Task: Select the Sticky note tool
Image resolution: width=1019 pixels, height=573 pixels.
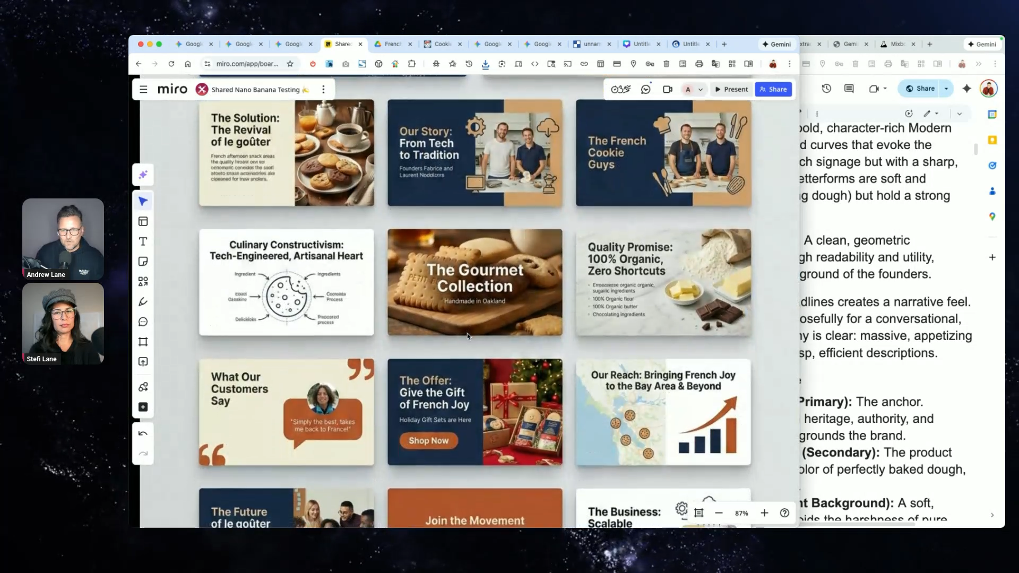Action: point(143,262)
